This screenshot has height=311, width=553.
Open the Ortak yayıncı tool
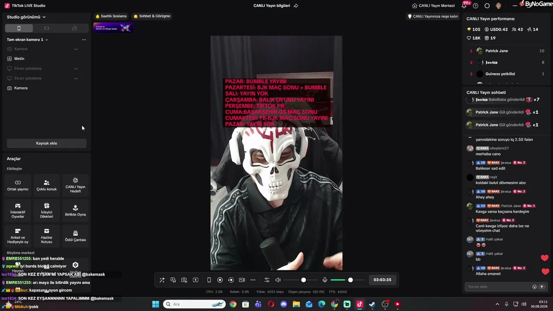pyautogui.click(x=18, y=185)
